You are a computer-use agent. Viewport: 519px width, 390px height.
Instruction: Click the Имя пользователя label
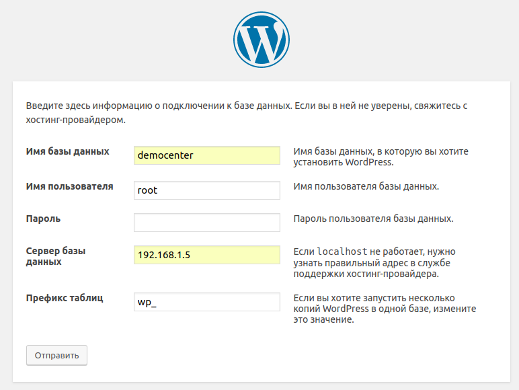69,186
